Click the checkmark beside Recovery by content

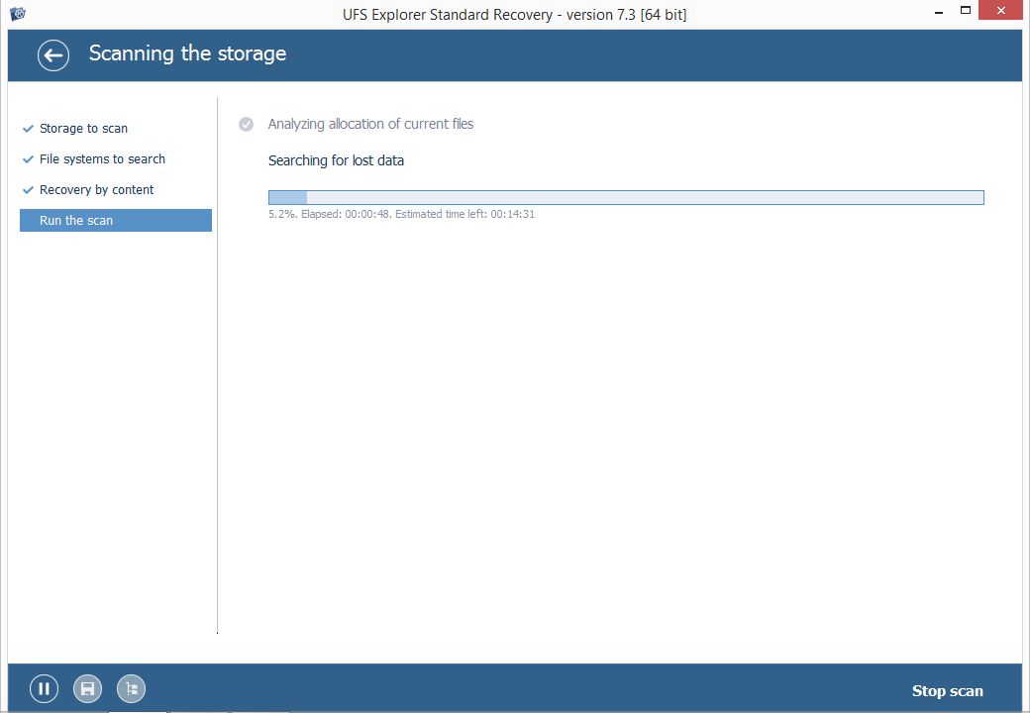pos(27,189)
